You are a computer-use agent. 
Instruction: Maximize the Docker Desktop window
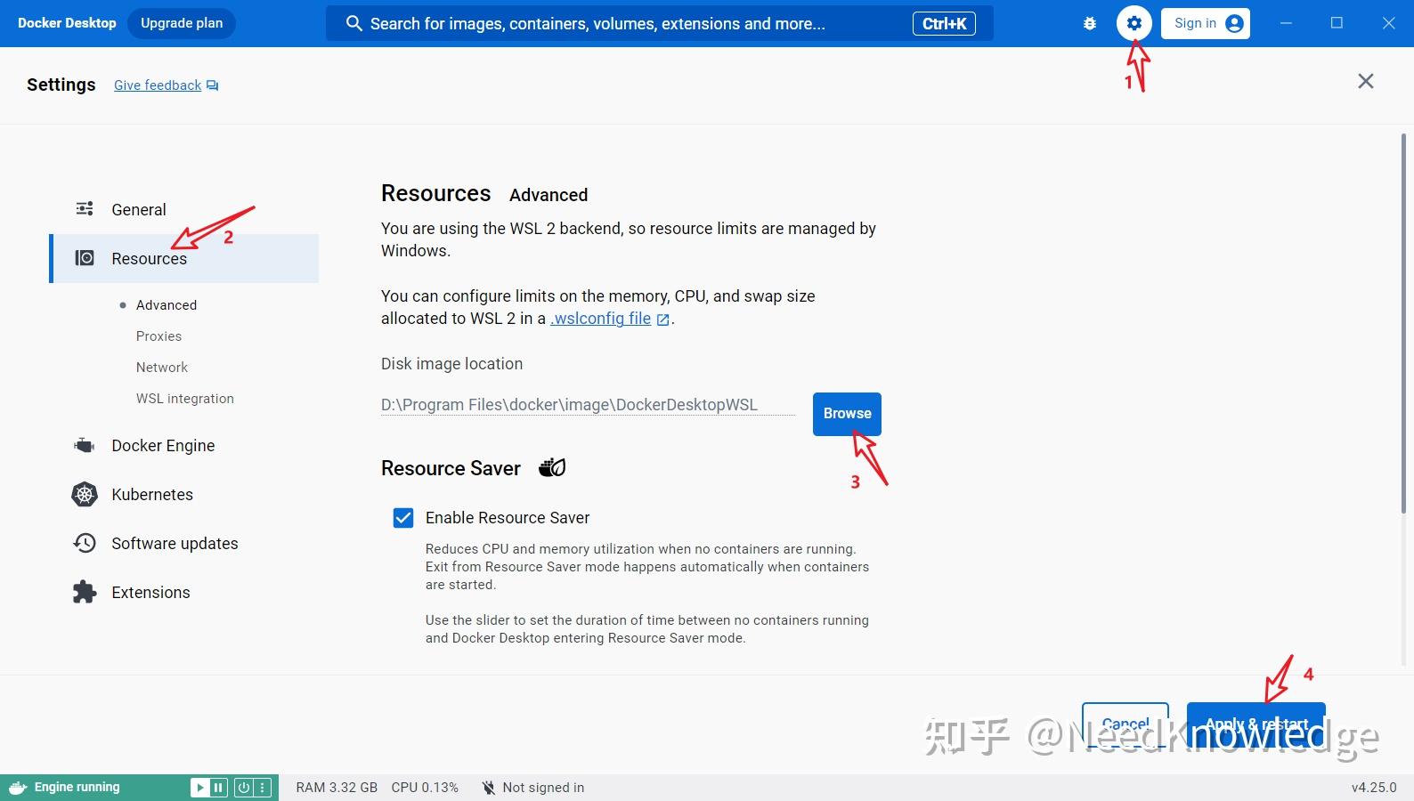pos(1337,23)
